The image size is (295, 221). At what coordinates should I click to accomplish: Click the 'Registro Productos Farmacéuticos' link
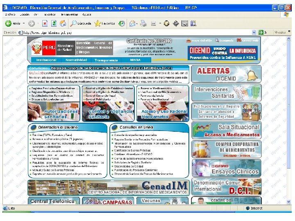tap(53, 88)
